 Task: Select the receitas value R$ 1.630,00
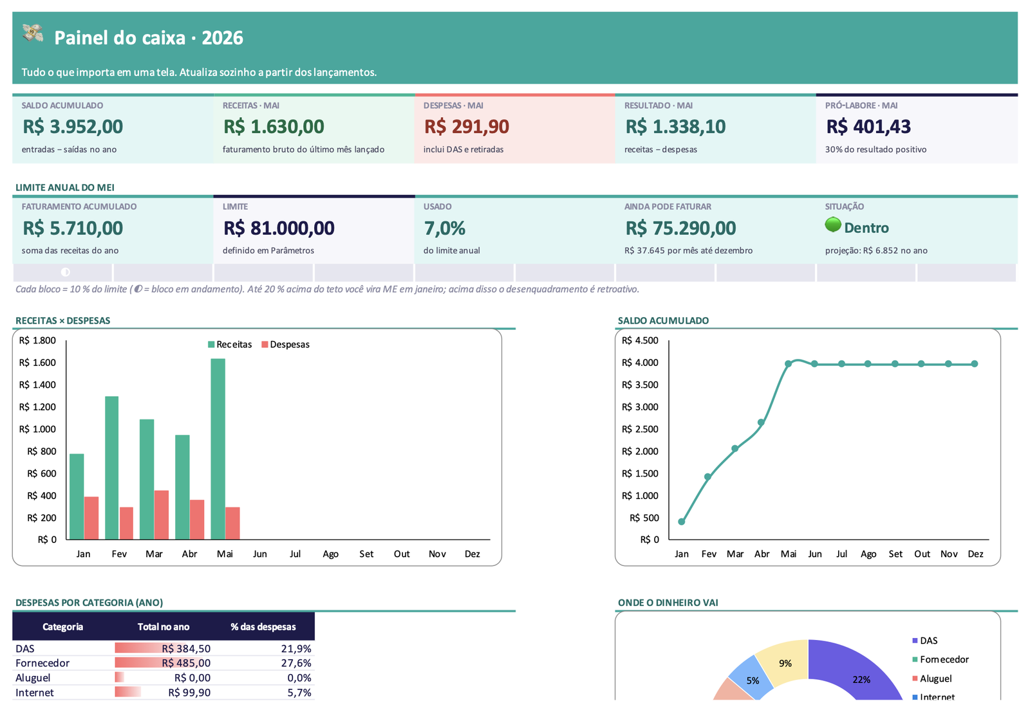[x=274, y=127]
